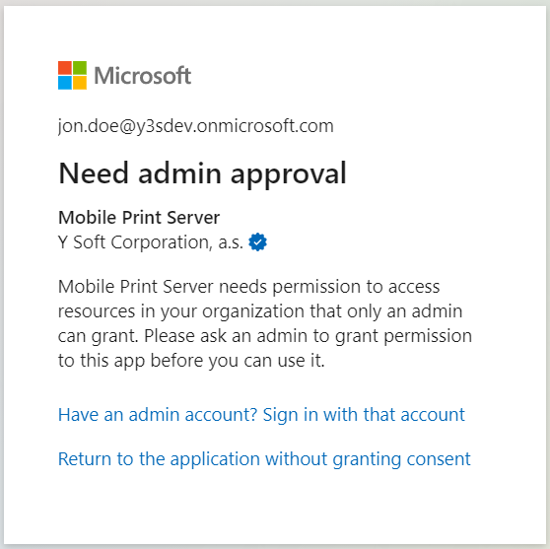The height and width of the screenshot is (549, 550).
Task: Click the green square of Microsoft logo
Action: [x=80, y=68]
